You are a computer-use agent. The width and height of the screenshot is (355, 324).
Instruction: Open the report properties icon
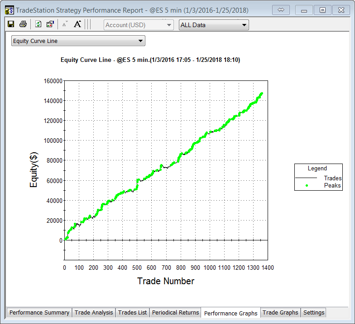(50, 24)
